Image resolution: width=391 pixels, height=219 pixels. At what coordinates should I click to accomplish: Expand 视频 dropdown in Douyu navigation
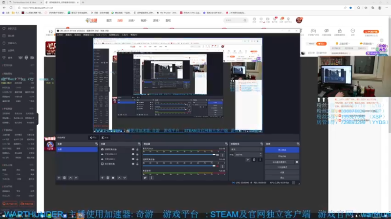pyautogui.click(x=144, y=20)
